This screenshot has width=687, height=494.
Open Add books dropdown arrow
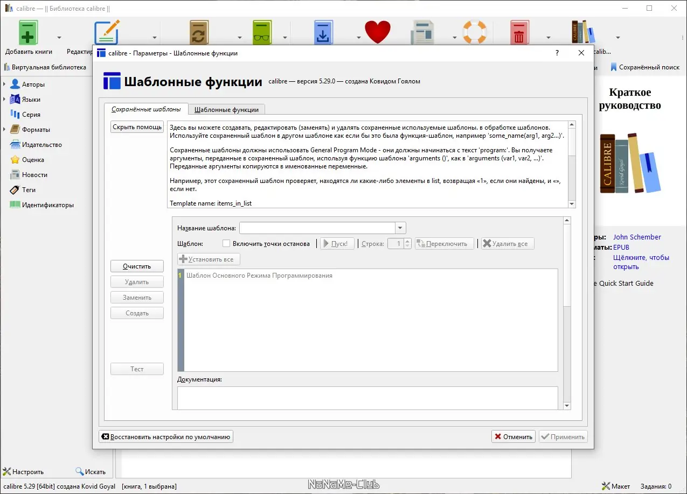pyautogui.click(x=59, y=38)
